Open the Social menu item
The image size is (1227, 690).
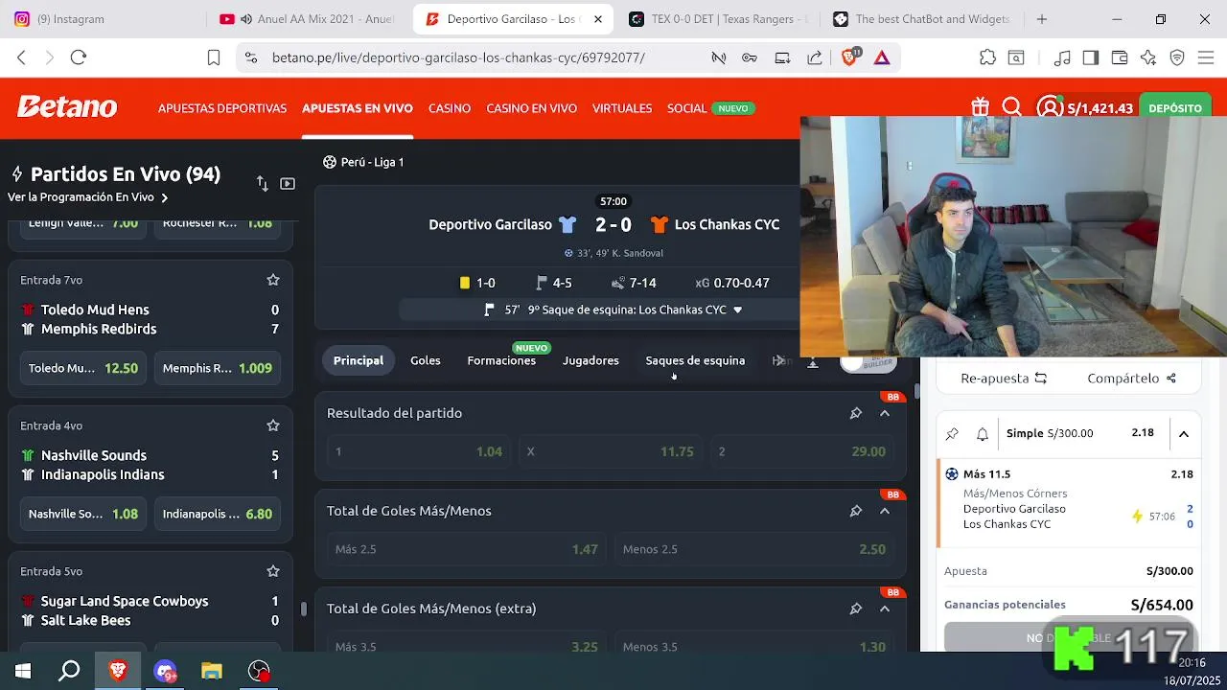pyautogui.click(x=686, y=108)
